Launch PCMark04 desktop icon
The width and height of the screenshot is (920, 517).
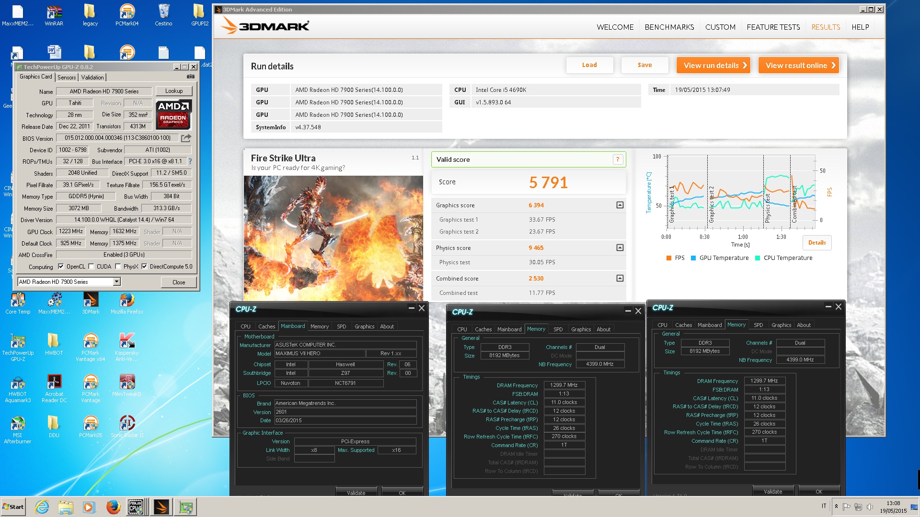point(127,15)
